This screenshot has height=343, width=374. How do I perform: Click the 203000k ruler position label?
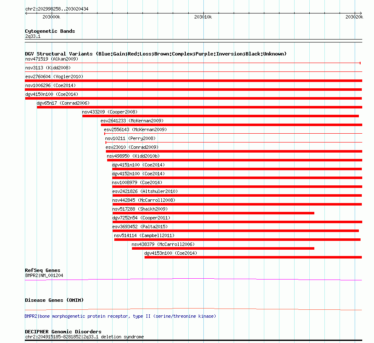(51, 17)
